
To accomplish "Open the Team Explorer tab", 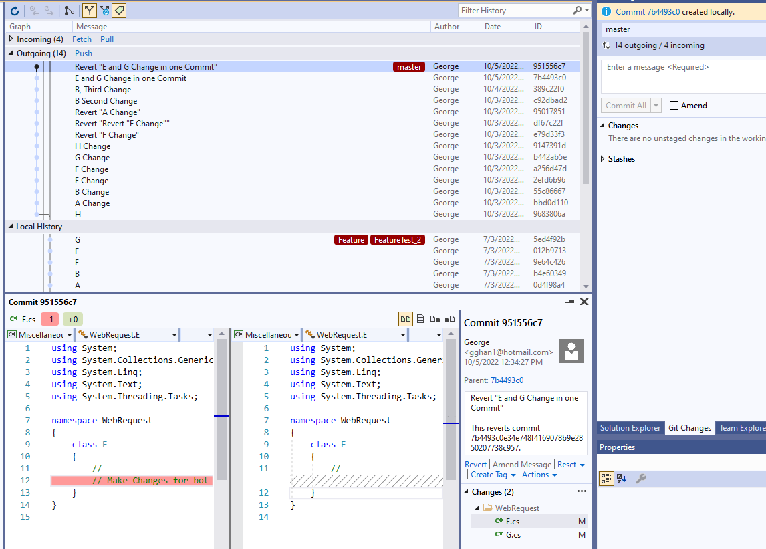I will 742,428.
